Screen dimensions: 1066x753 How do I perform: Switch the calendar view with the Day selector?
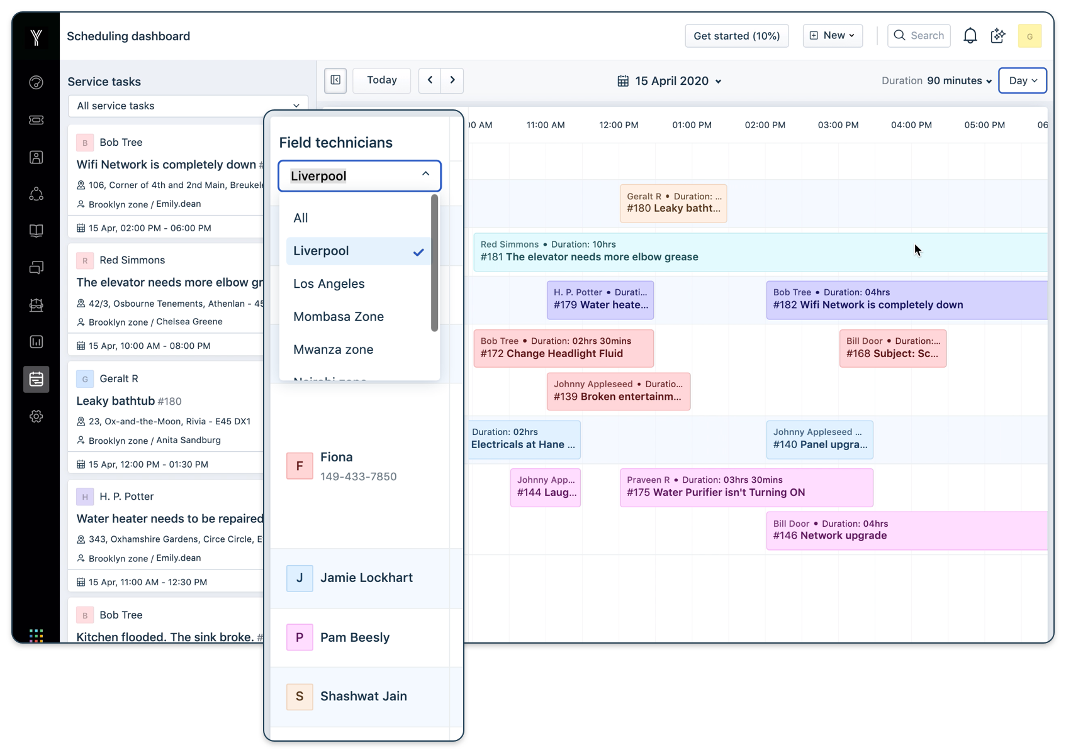1022,80
